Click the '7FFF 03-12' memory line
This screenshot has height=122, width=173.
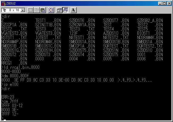(x=12, y=106)
